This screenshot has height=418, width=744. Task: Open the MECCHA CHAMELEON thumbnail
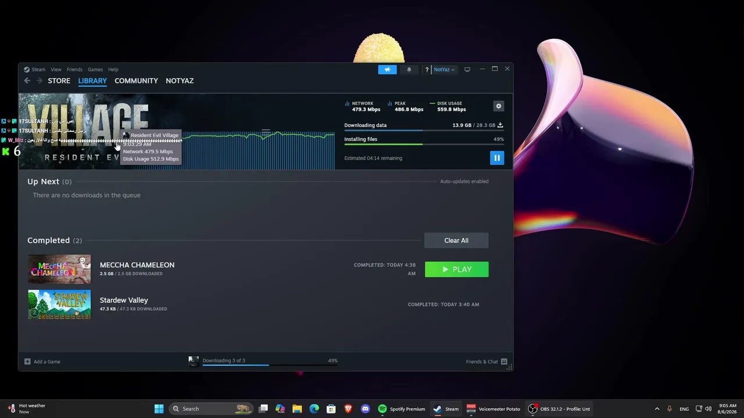(x=59, y=269)
